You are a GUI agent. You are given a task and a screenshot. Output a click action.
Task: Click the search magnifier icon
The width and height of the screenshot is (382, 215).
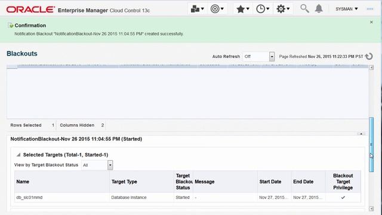pos(304,9)
